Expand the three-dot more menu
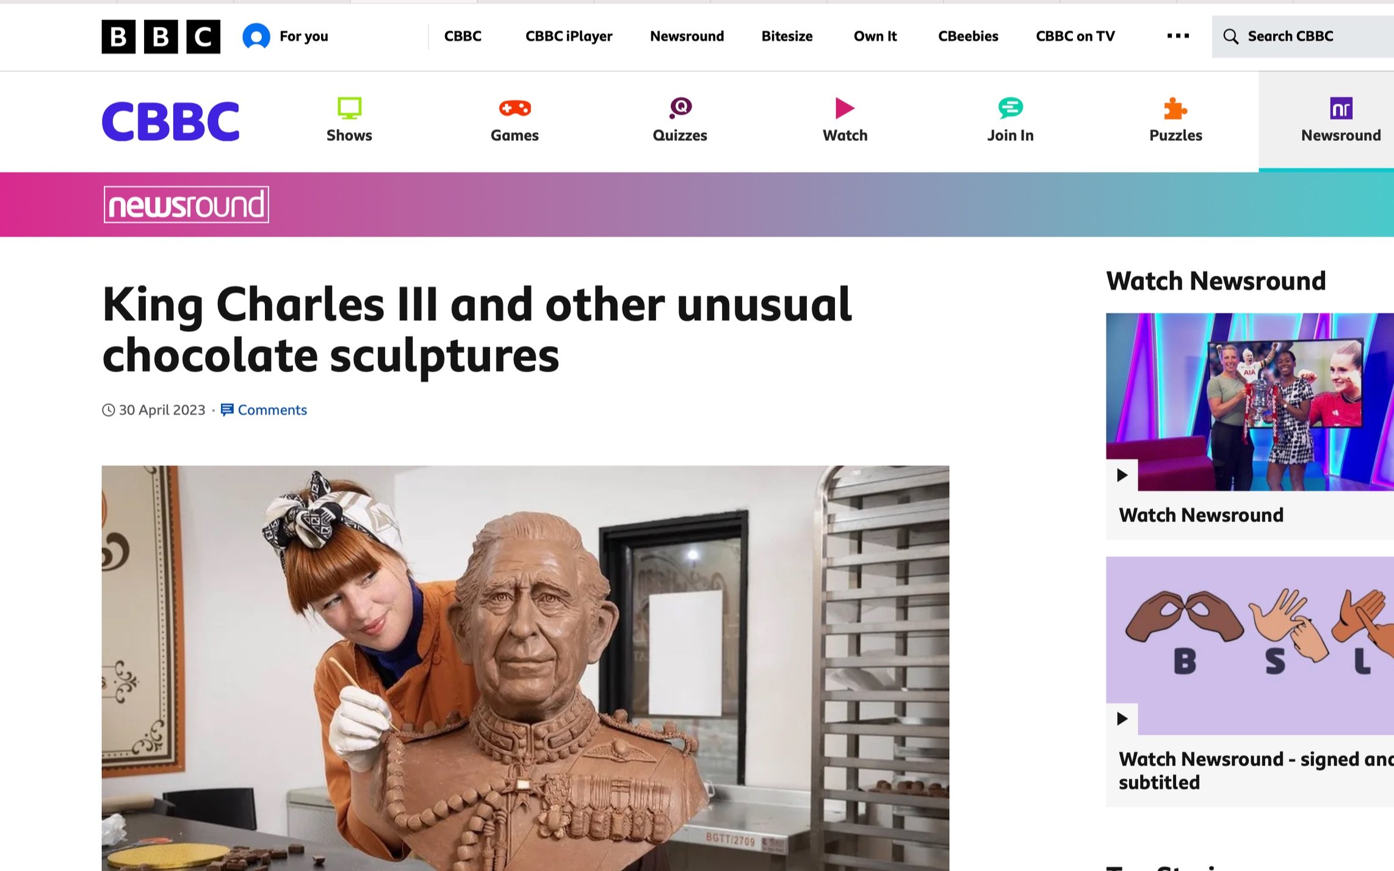This screenshot has width=1394, height=871. [x=1177, y=36]
